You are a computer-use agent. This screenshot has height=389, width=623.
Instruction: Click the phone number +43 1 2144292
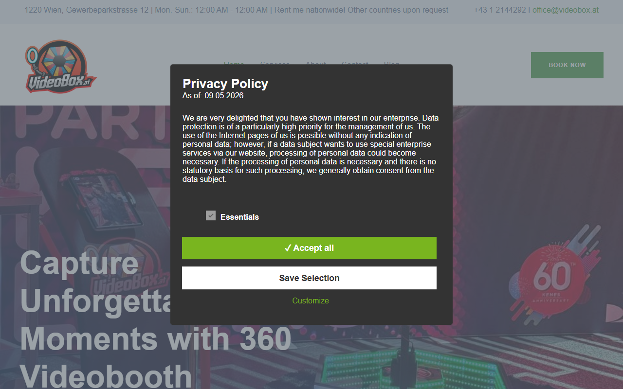(500, 10)
